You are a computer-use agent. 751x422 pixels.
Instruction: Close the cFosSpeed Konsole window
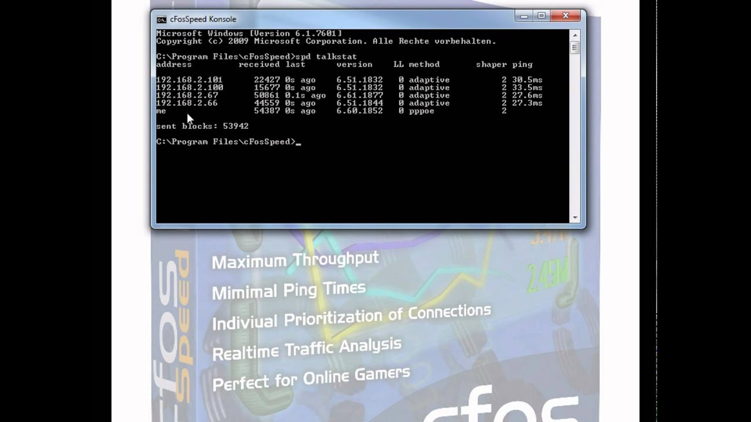(566, 16)
